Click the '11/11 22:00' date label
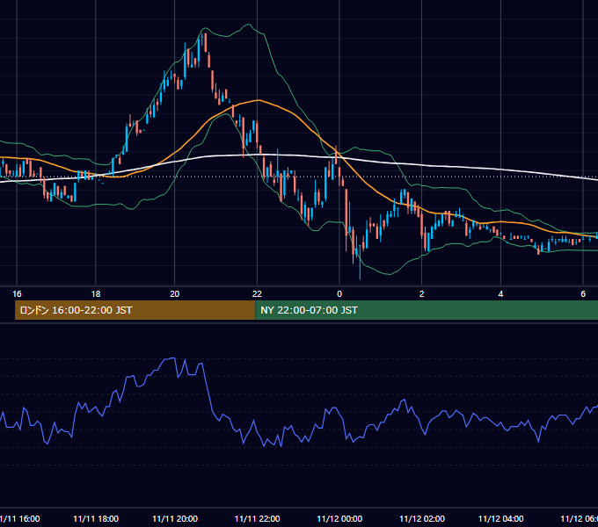 (257, 519)
